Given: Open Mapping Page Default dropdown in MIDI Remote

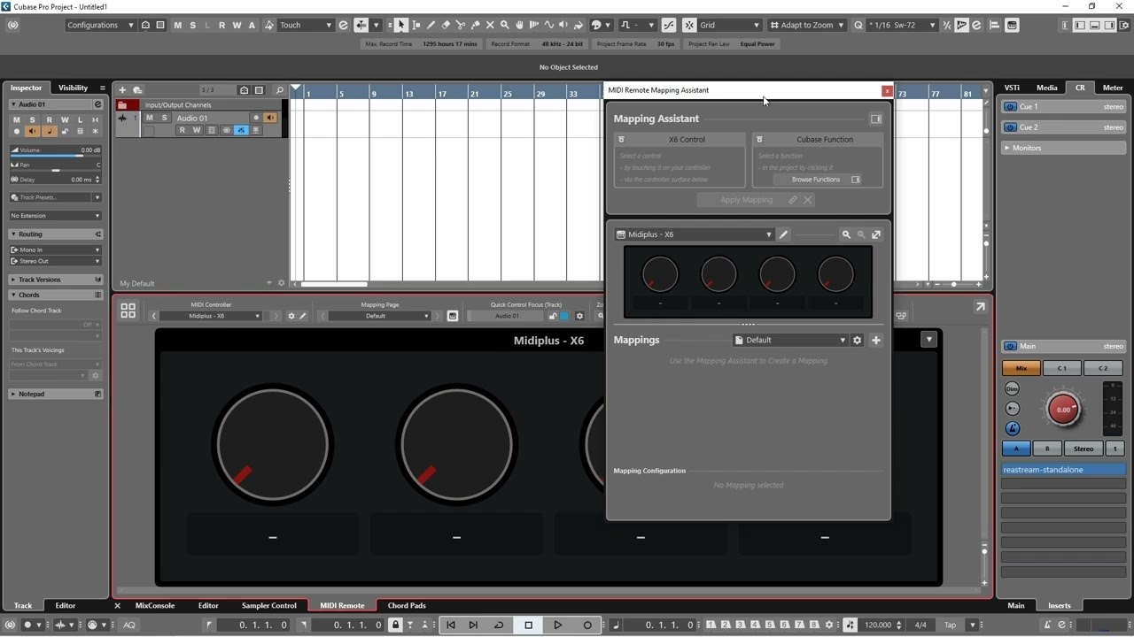Looking at the screenshot, I should [380, 316].
